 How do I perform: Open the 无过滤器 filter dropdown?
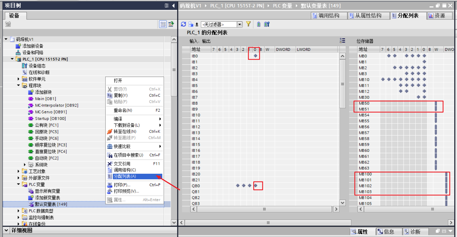tap(240, 24)
